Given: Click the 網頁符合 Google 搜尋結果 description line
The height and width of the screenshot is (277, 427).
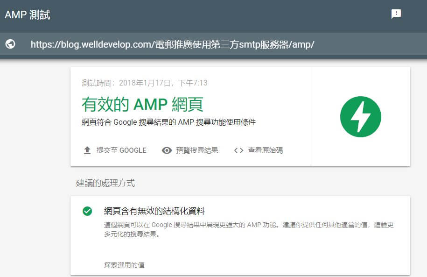Looking at the screenshot, I should [168, 122].
